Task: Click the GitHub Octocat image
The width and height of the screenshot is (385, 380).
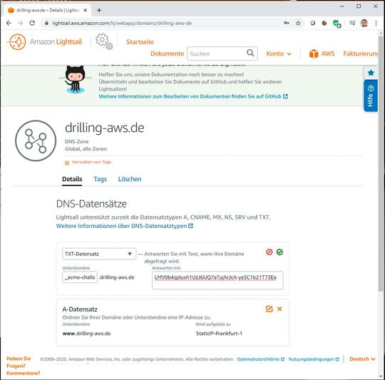Action: point(75,79)
